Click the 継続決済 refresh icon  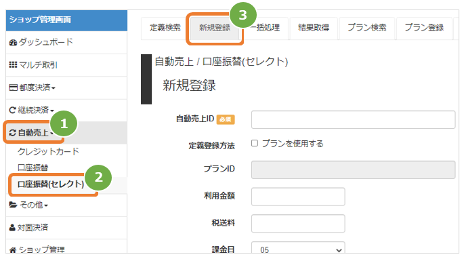click(x=12, y=110)
